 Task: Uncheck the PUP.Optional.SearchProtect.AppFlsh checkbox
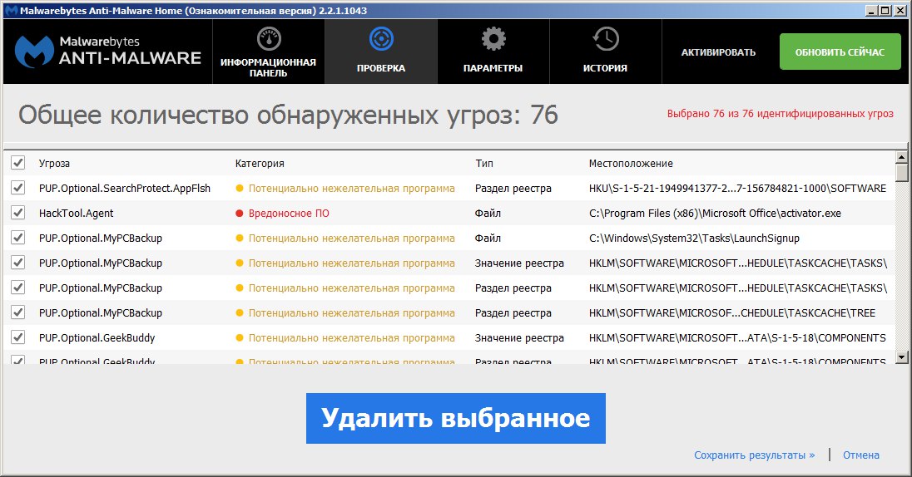pos(18,188)
